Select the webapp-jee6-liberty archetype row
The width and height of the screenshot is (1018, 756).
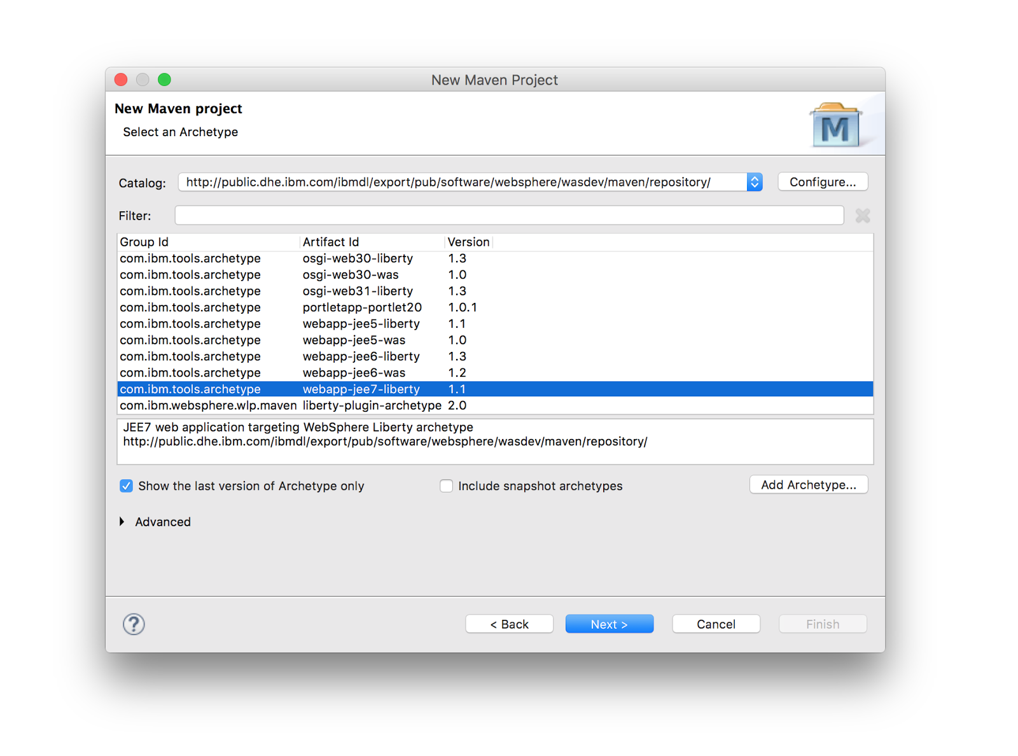point(496,356)
